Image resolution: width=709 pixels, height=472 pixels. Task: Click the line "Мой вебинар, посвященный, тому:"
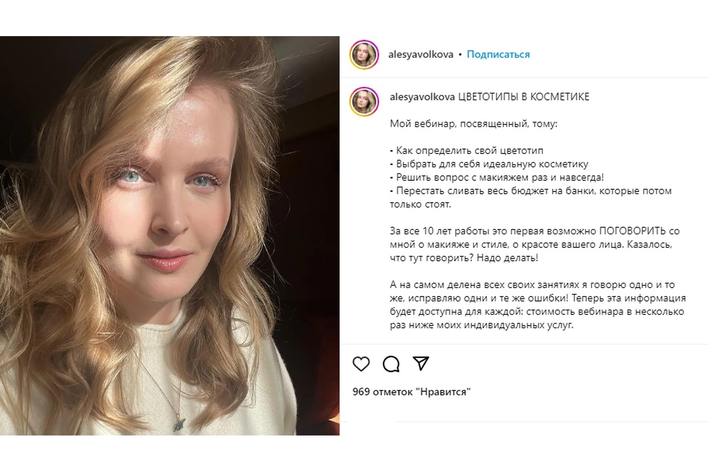(x=473, y=124)
